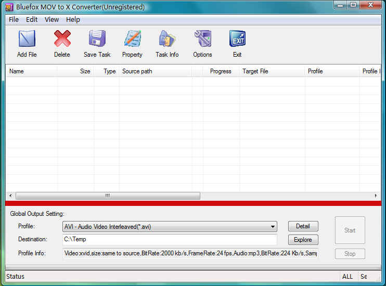Click the Target File column header
386x286 pixels.
click(272, 71)
